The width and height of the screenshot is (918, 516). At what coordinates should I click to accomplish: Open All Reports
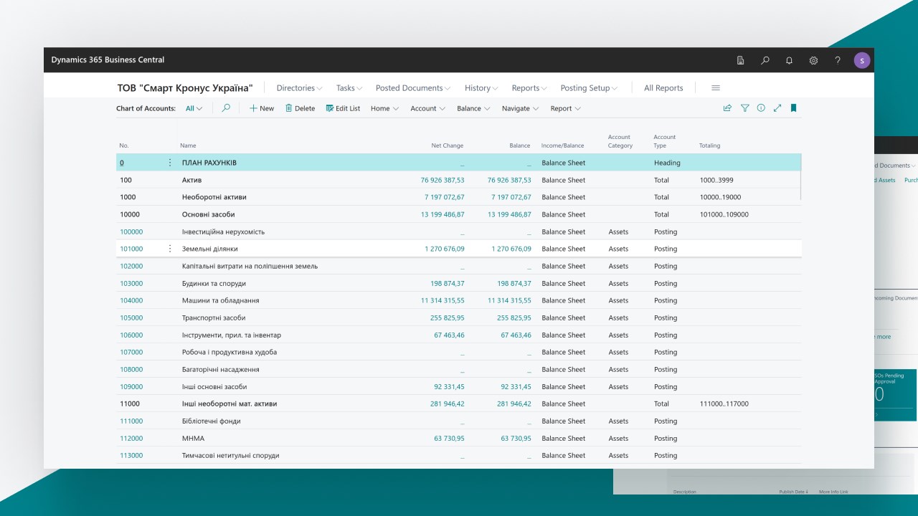pos(663,88)
